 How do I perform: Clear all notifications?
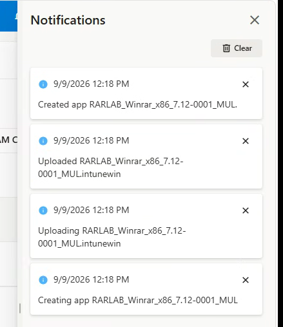click(x=237, y=48)
